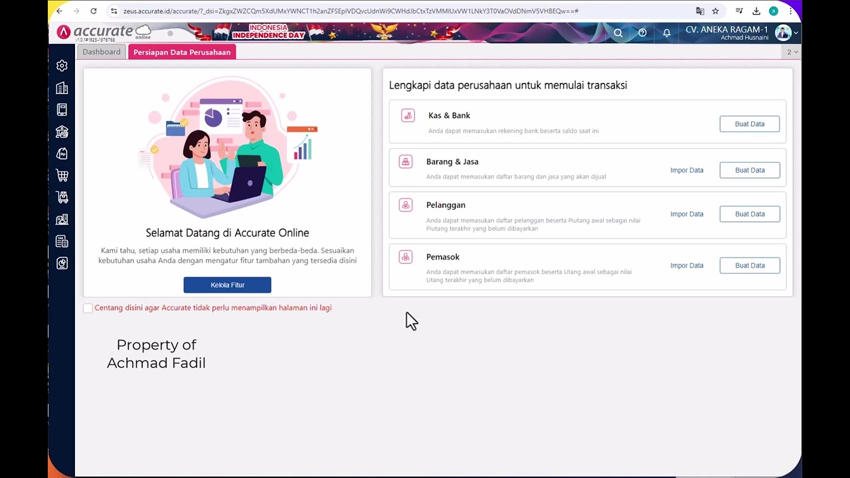Click the Pemasok row icon
The width and height of the screenshot is (850, 478).
[406, 257]
